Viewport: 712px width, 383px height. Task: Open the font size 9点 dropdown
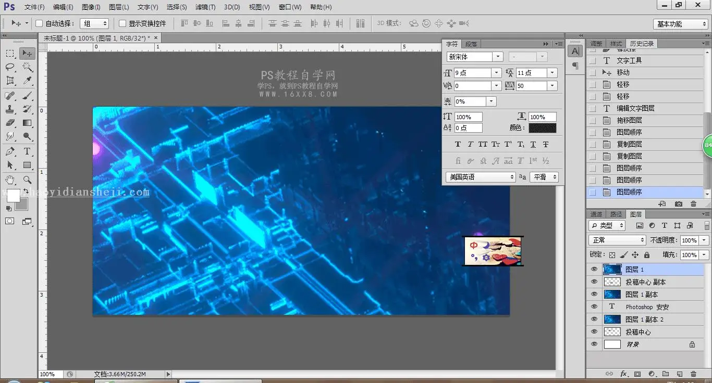click(x=496, y=73)
